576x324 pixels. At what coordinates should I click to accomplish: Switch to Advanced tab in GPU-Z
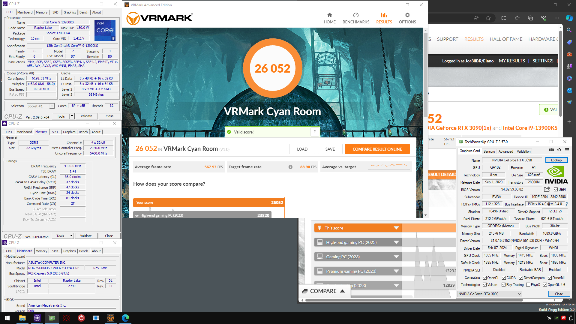click(x=506, y=151)
